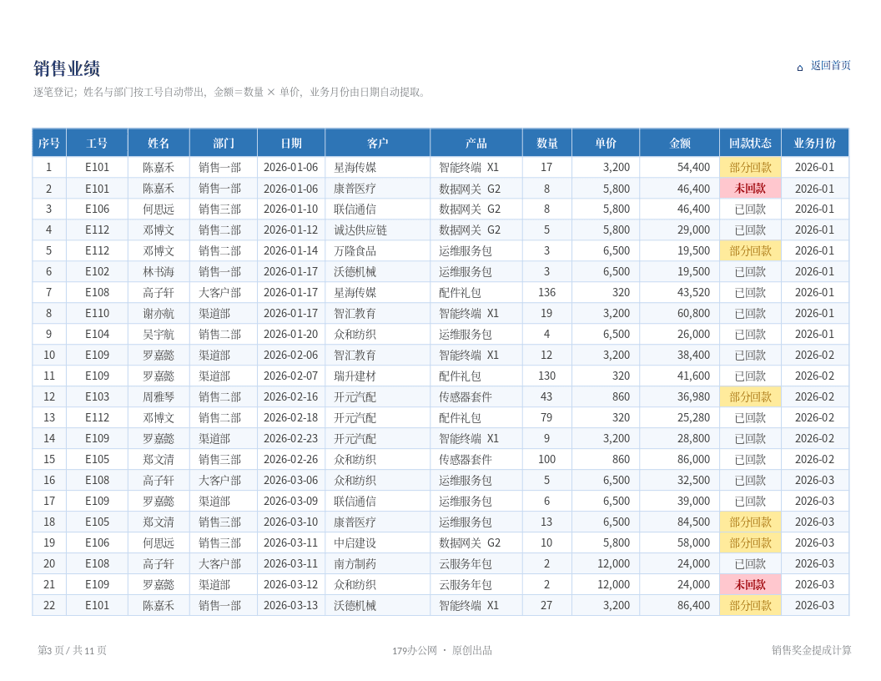
Task: Open the 返回首页 link
Action: tap(830, 66)
